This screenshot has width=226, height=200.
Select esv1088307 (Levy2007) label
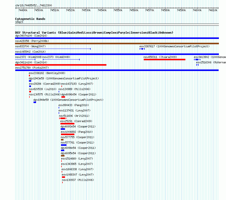click(78, 175)
